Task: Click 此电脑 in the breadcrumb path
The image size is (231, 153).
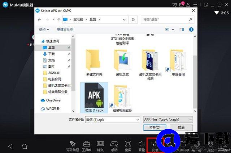Action: tap(78, 19)
